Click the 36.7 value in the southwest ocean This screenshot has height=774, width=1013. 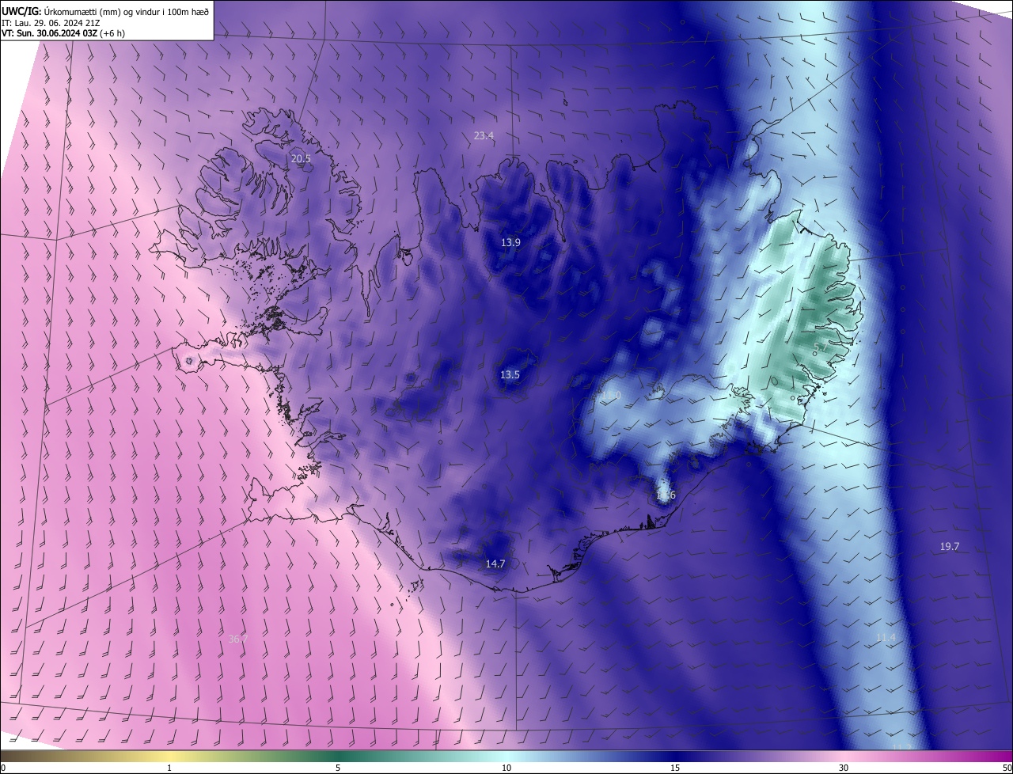237,639
